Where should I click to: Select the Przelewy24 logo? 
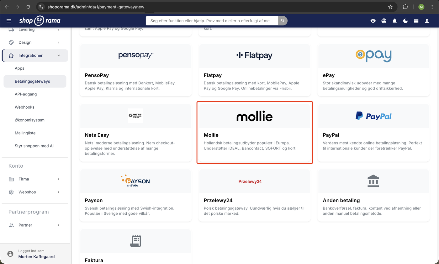(250, 181)
